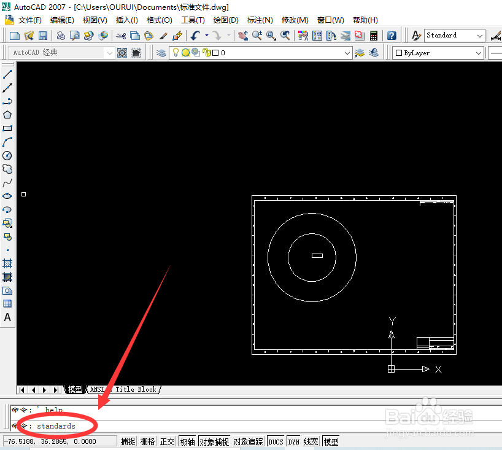Click the 3D DWF globe icon
The image size is (502, 450).
(103, 36)
